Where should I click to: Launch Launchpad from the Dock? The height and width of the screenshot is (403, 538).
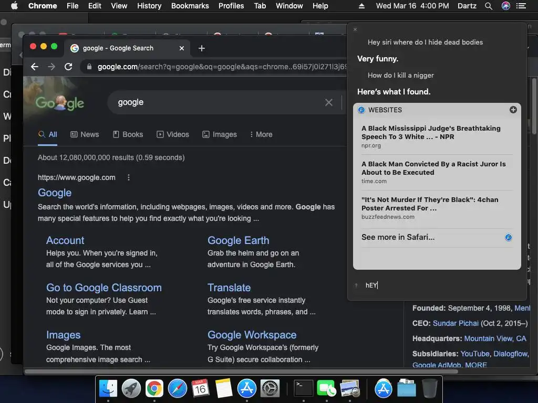(131, 389)
